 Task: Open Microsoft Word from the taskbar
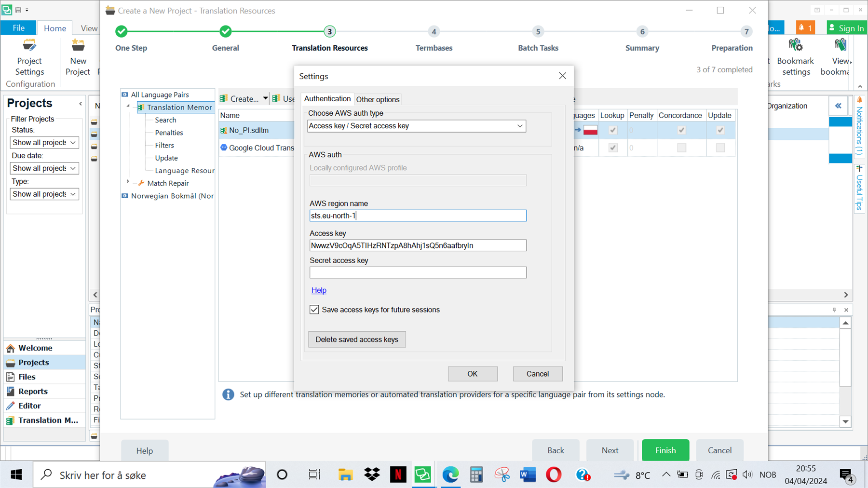click(x=528, y=475)
